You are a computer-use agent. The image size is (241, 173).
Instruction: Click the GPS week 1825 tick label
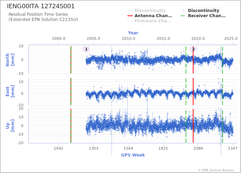coord(163,148)
